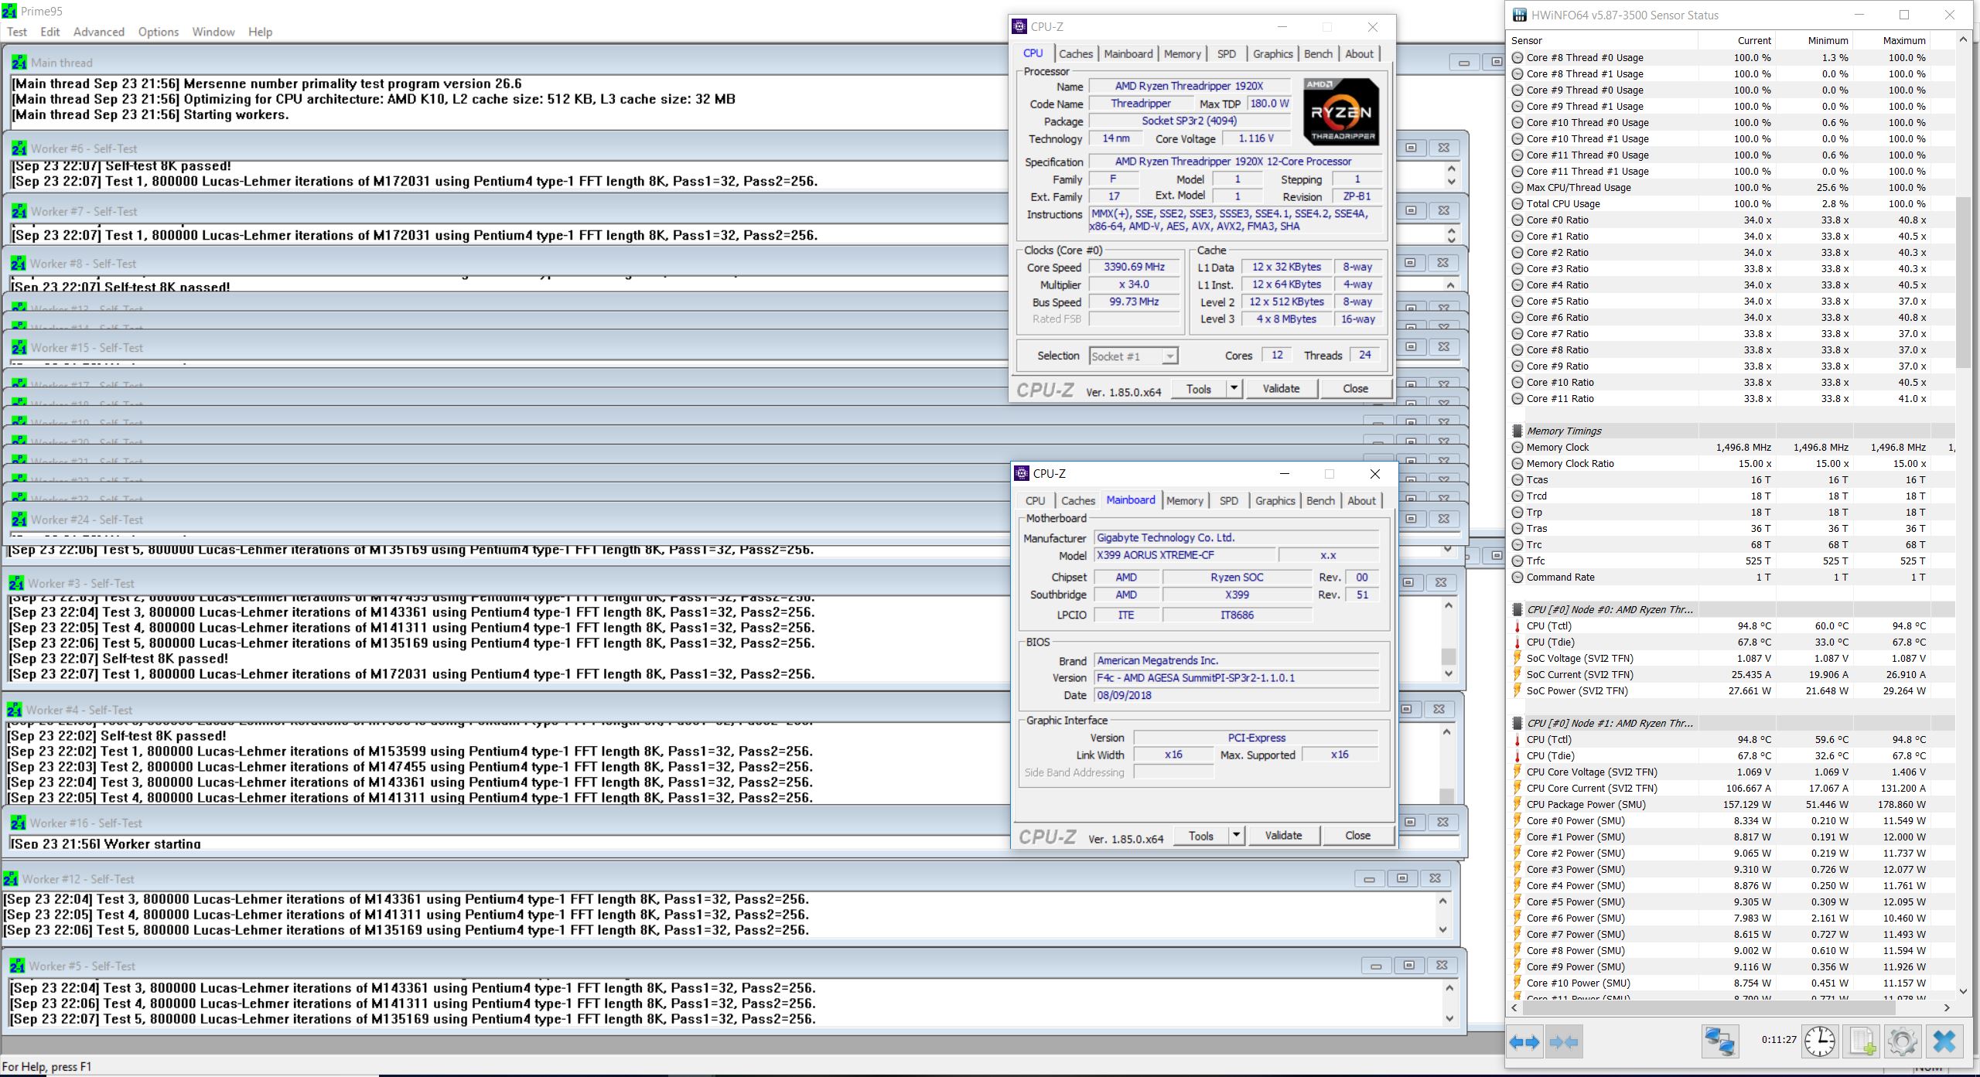Screen dimensions: 1980x1077
Task: Click Close button in Mainboard CPU-Z
Action: (1357, 836)
